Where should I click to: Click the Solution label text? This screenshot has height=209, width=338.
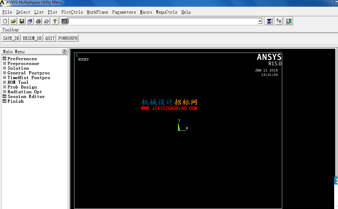point(18,68)
